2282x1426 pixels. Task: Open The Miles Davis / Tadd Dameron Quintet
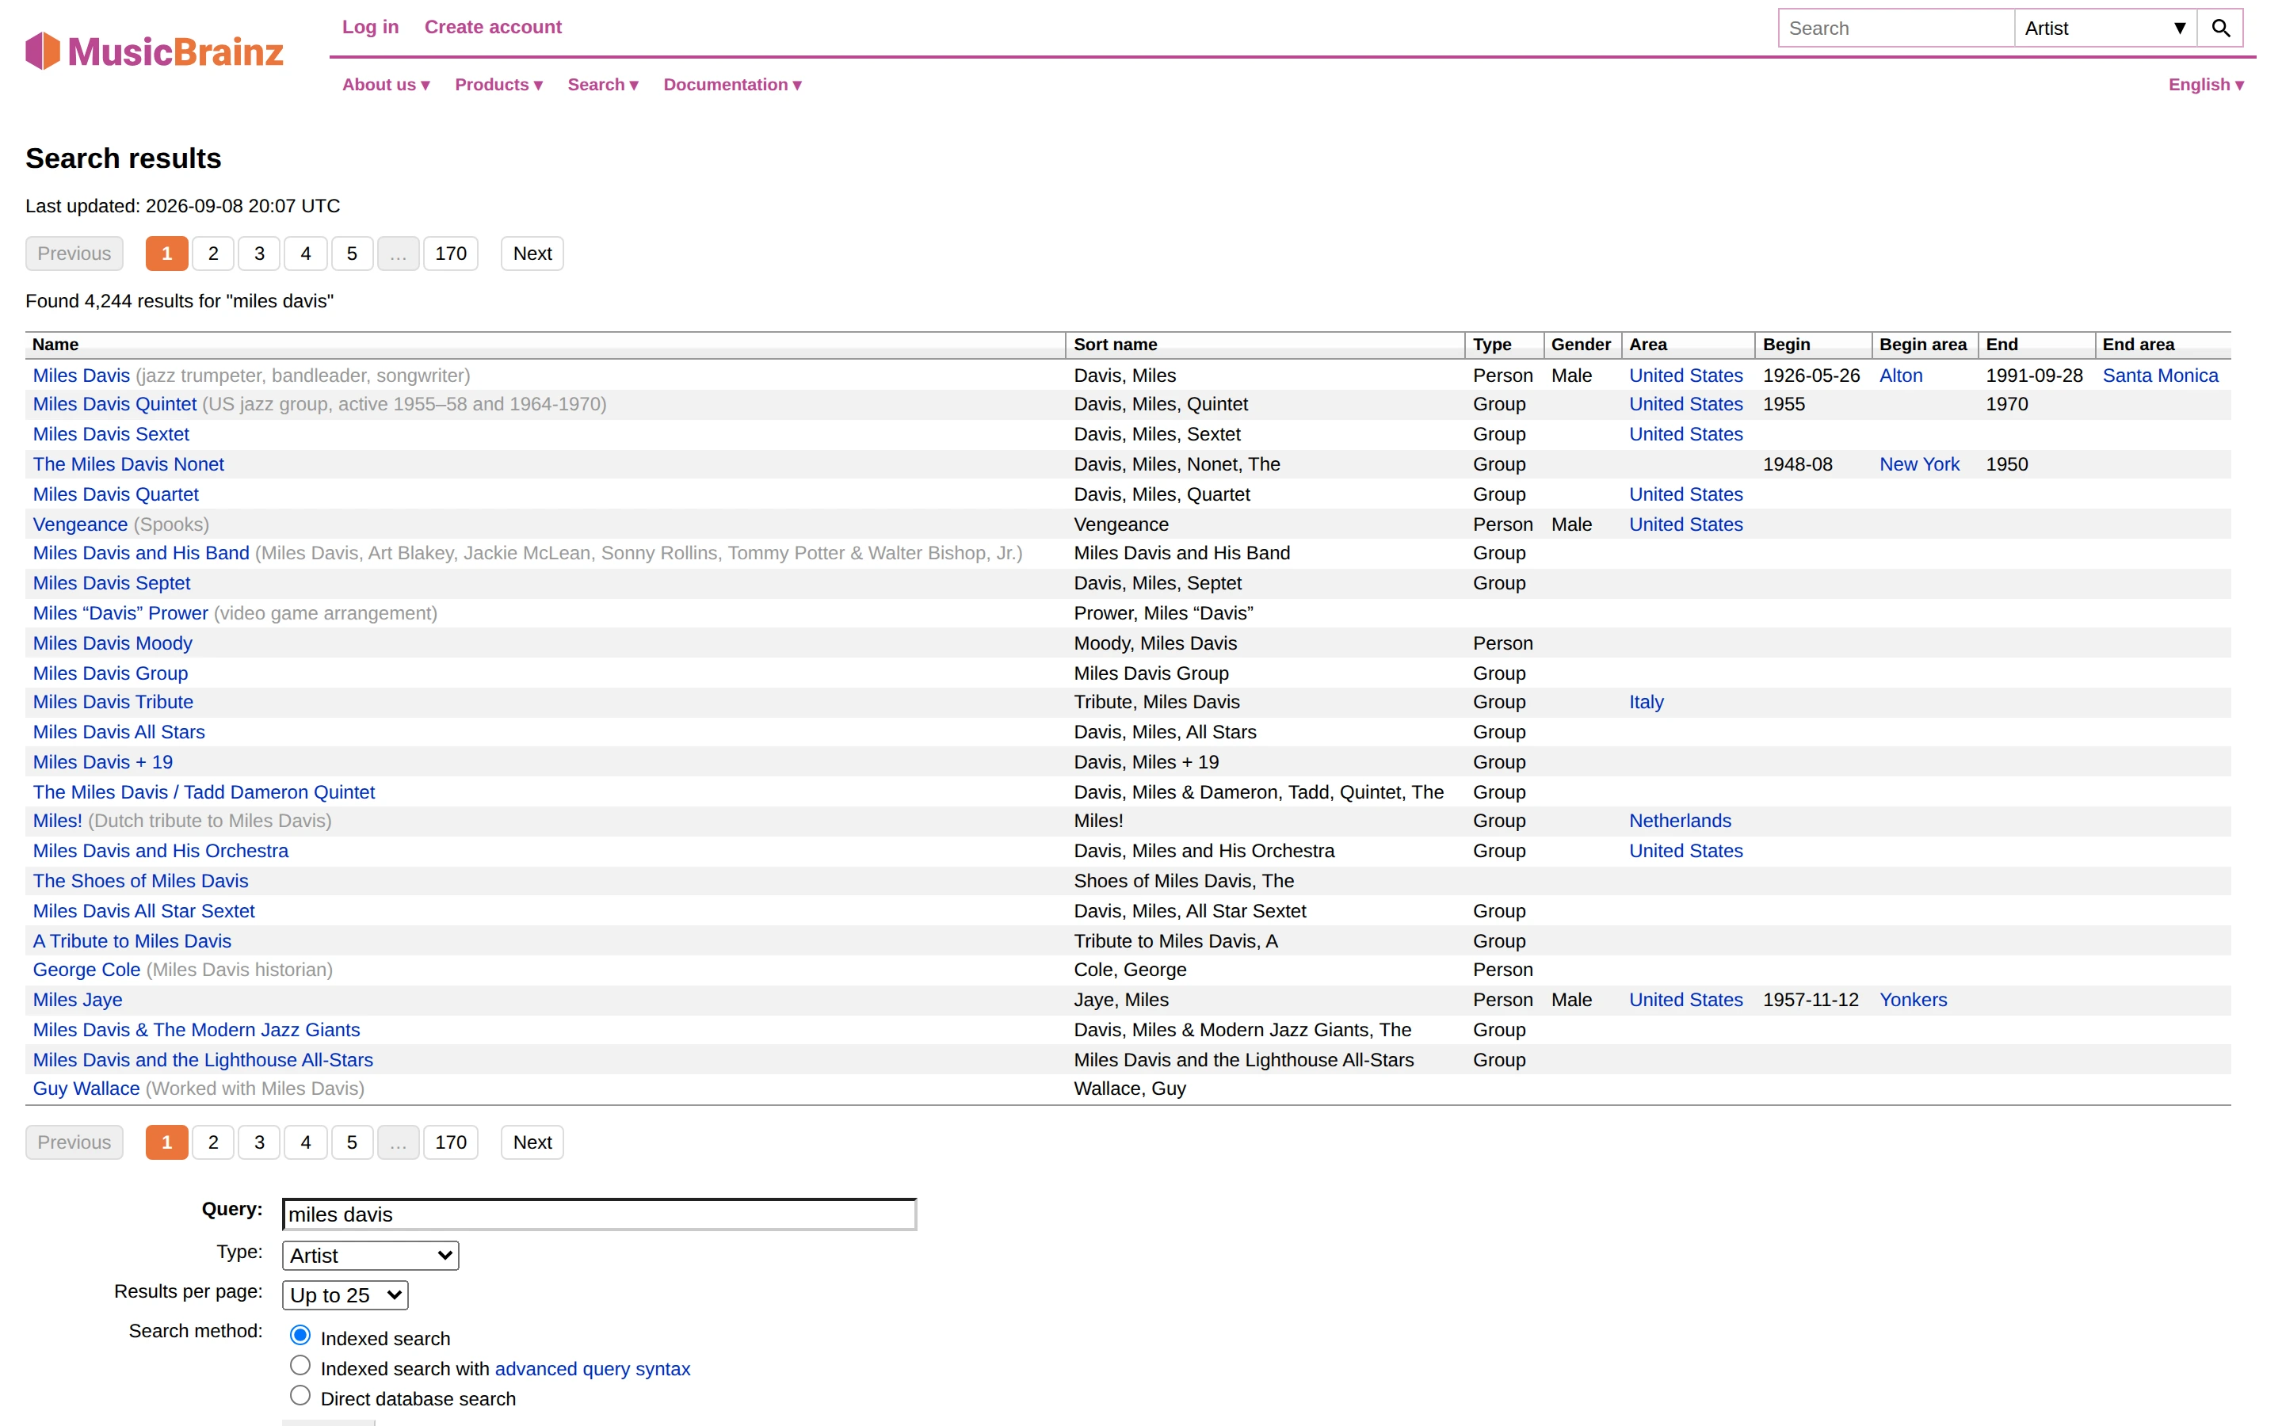[204, 792]
